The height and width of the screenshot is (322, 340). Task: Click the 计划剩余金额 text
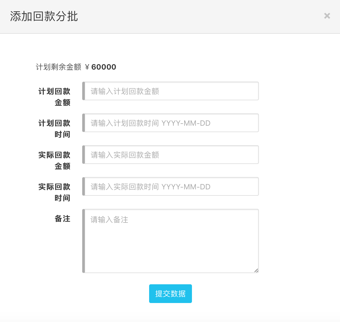click(58, 67)
